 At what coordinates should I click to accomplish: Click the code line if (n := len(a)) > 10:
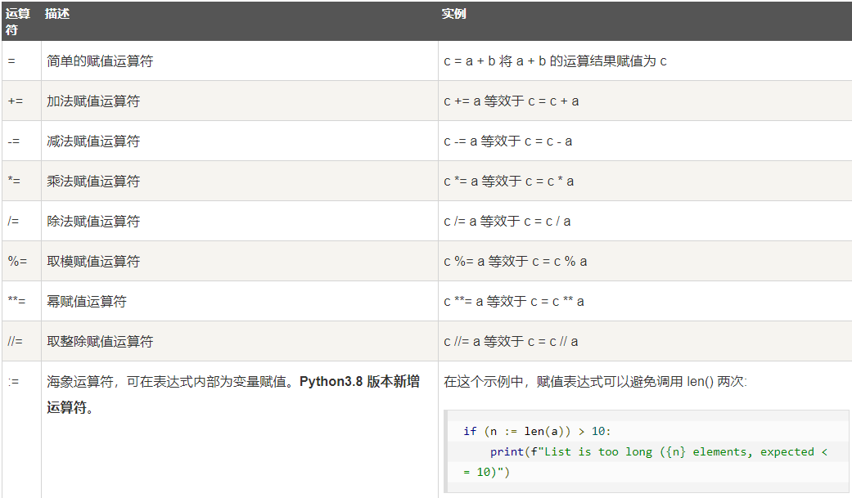coord(537,431)
